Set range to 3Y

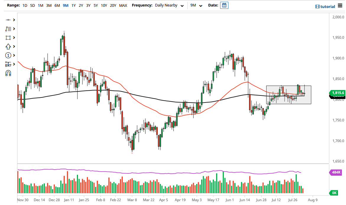pos(88,5)
